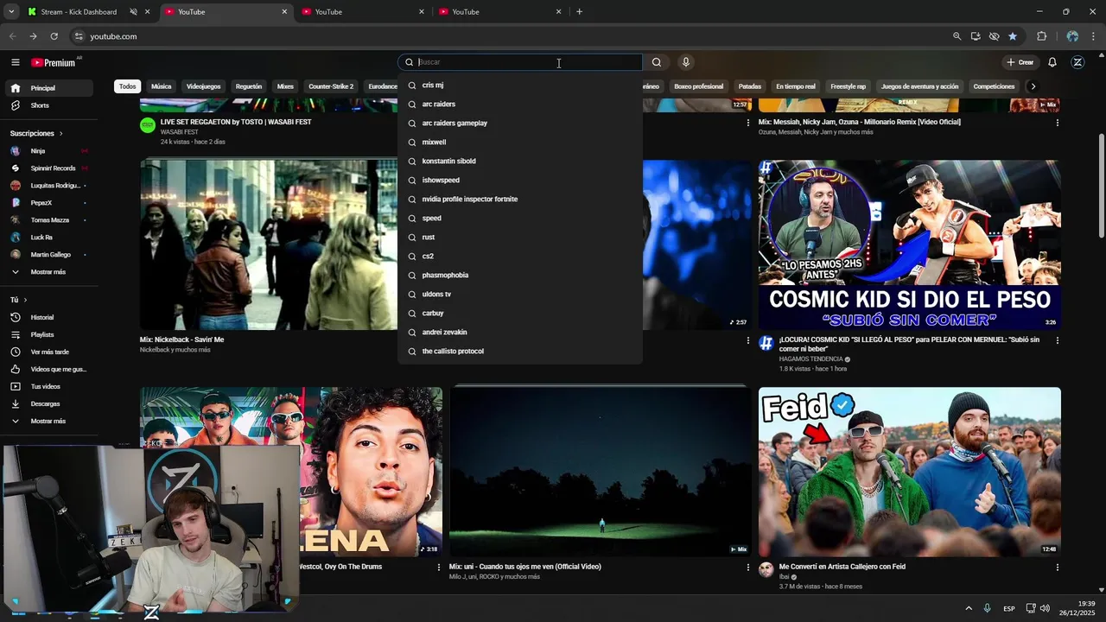1106x622 pixels.
Task: Show more filter chips with right arrow
Action: 1033,86
